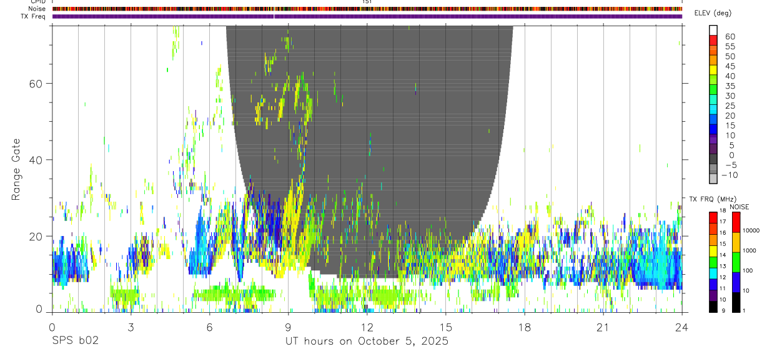The image size is (767, 354).
Task: Pick the red top segment of TX FRQ color bar
Action: [x=713, y=218]
